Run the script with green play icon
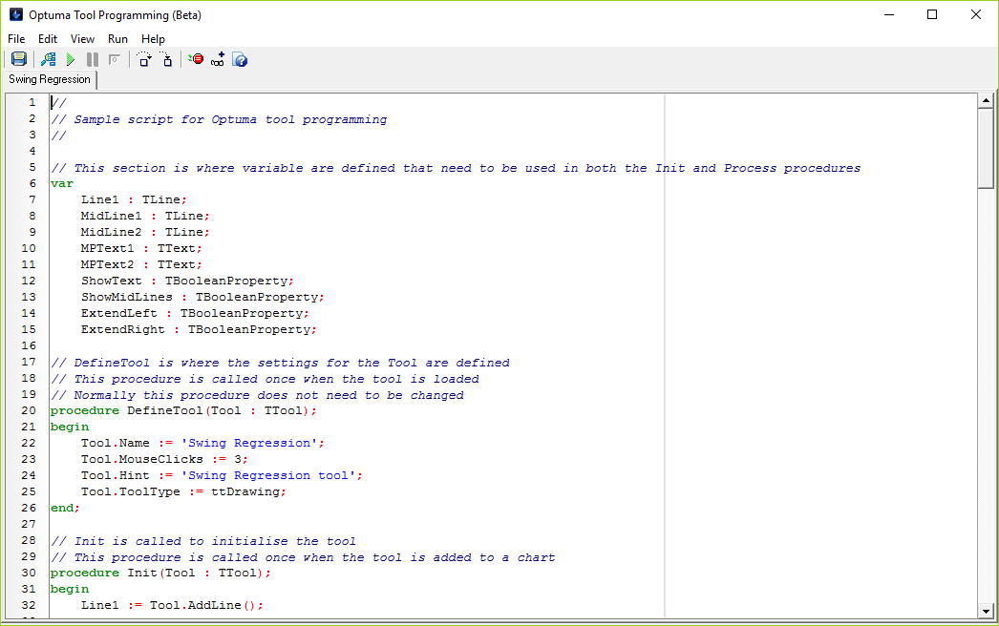 [x=70, y=59]
